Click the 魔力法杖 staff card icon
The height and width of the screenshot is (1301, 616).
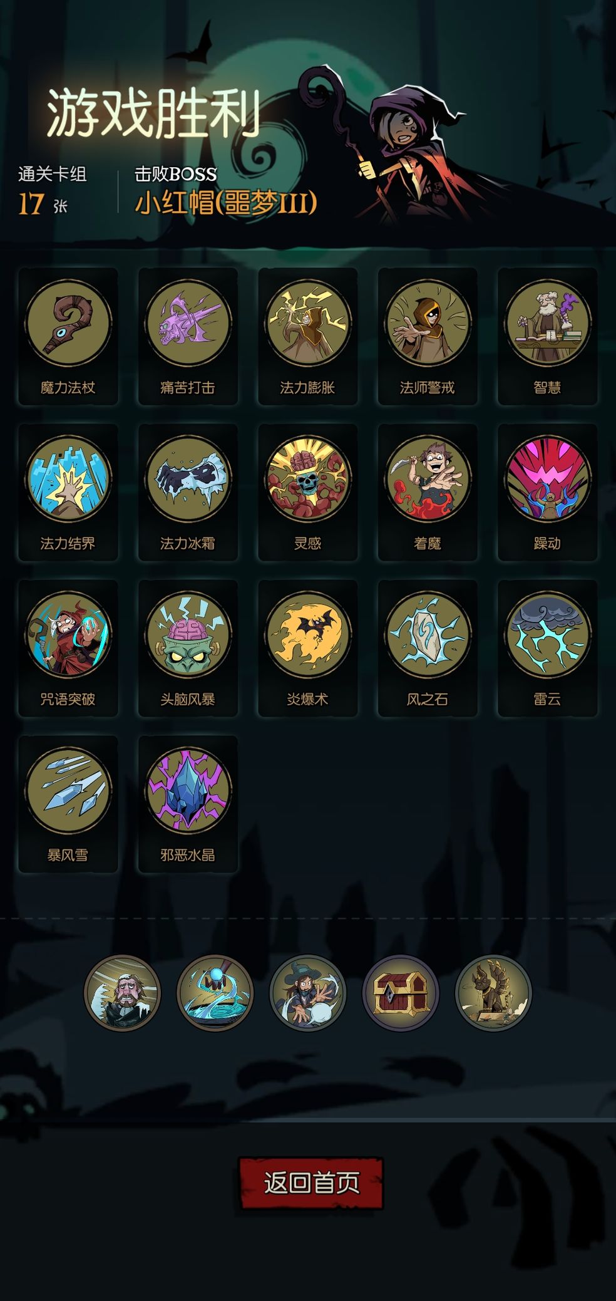68,336
